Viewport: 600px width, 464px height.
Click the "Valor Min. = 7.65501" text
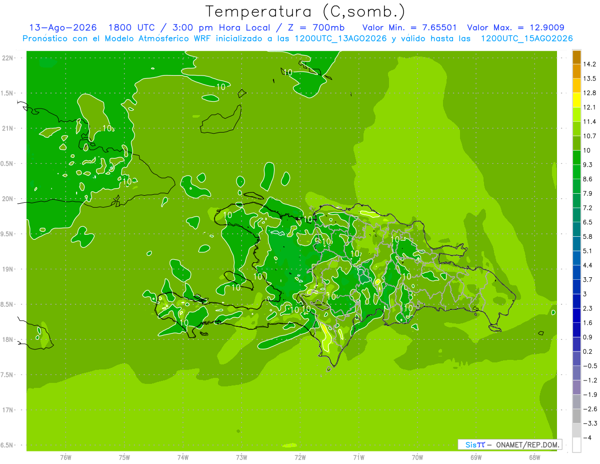click(409, 28)
